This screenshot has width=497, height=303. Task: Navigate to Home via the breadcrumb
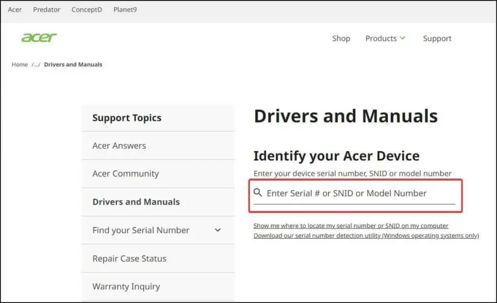(x=19, y=64)
